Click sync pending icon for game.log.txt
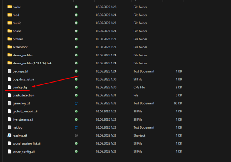Image resolution: width=231 pixels, height=162 pixels. (76, 103)
